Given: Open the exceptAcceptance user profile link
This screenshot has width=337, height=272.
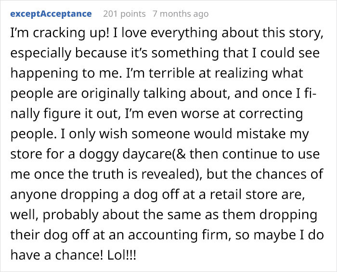Looking at the screenshot, I should pos(51,14).
